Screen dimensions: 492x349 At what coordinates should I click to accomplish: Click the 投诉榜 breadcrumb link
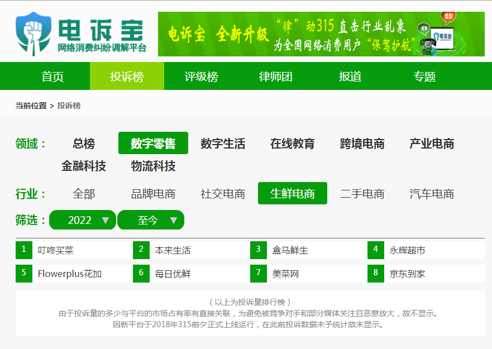pyautogui.click(x=69, y=106)
